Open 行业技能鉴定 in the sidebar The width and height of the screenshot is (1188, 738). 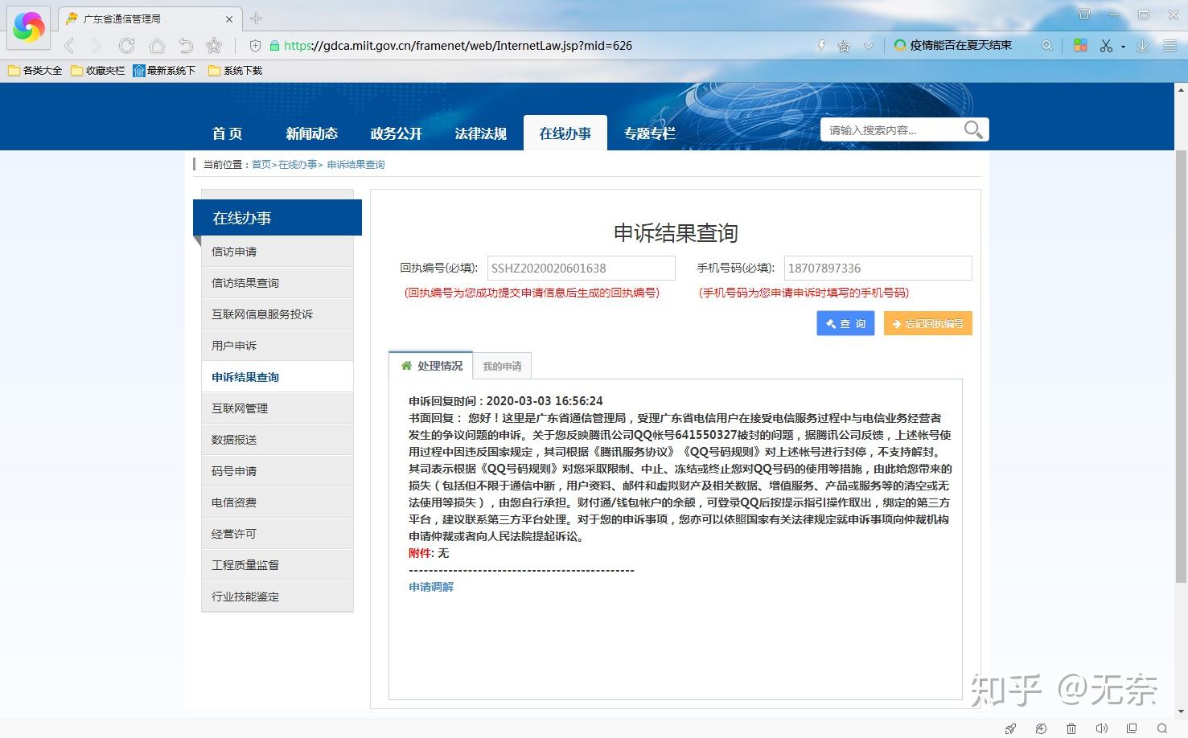(x=277, y=597)
